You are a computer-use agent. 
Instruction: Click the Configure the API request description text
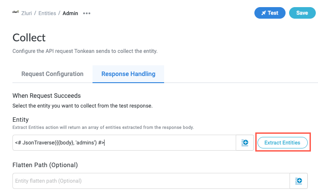coord(85,51)
